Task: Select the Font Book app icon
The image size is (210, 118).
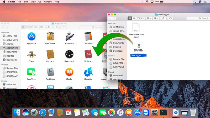Action: click(x=50, y=72)
